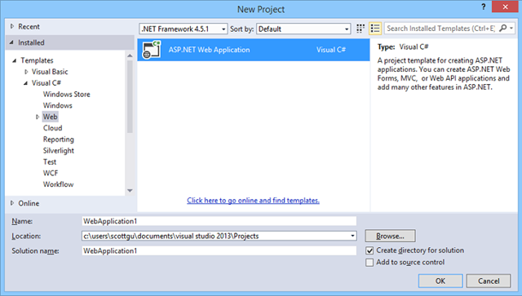522x296 pixels.
Task: Click the search magnifier icon
Action: 503,29
